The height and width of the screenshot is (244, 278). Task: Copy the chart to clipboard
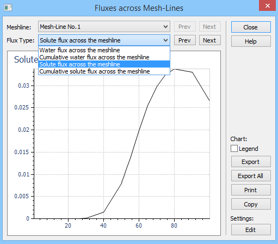coord(251,204)
